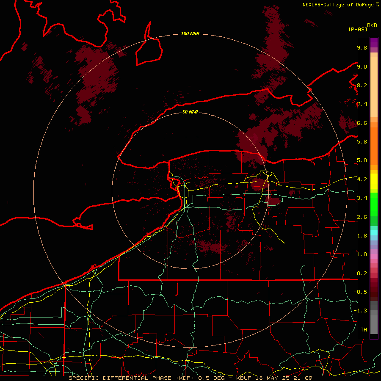Click the TH label on legend

tap(364, 329)
